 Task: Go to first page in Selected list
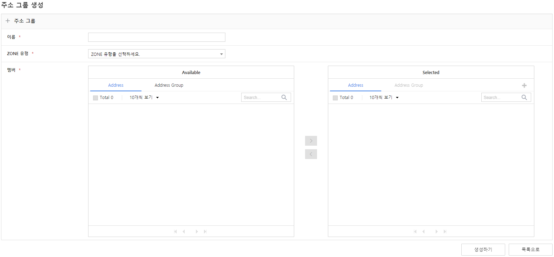click(415, 231)
